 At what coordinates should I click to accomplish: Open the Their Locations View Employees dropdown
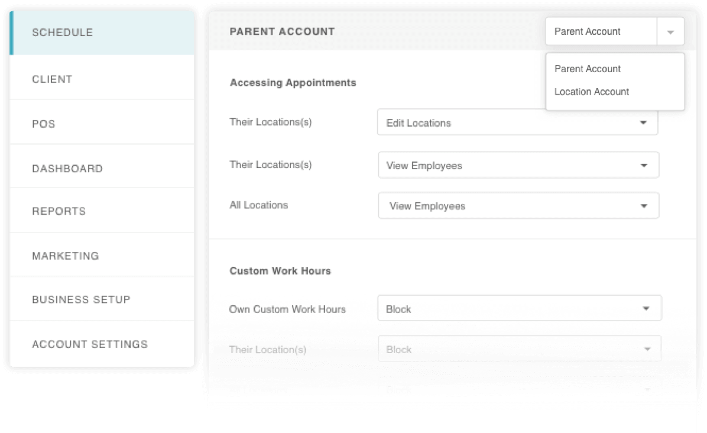(x=518, y=165)
